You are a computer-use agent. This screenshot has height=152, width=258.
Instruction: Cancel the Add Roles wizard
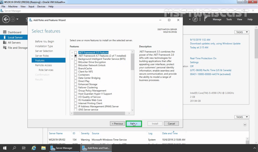(x=171, y=124)
